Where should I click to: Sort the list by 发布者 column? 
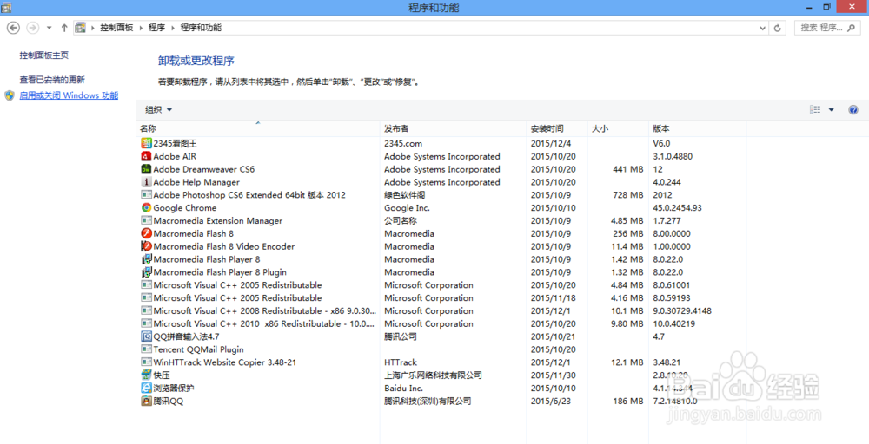point(453,128)
